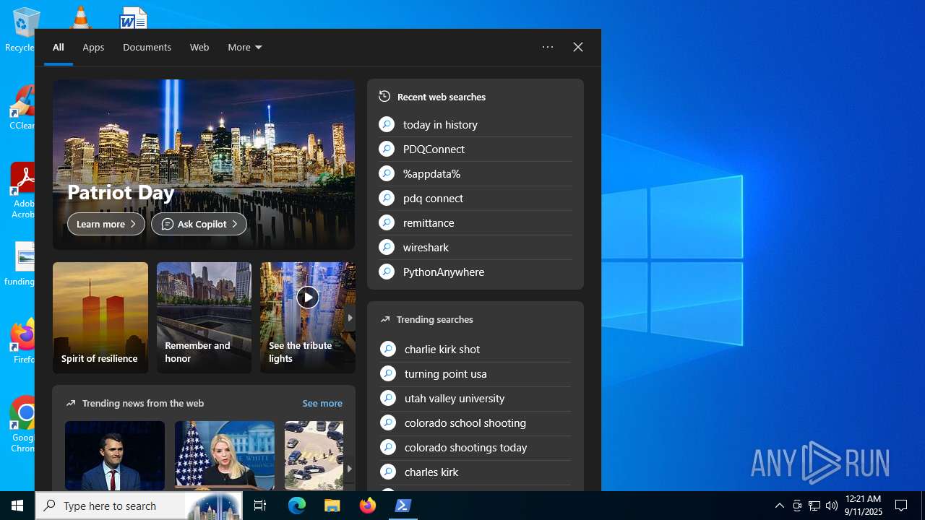Search recent query wireshark

coord(476,247)
